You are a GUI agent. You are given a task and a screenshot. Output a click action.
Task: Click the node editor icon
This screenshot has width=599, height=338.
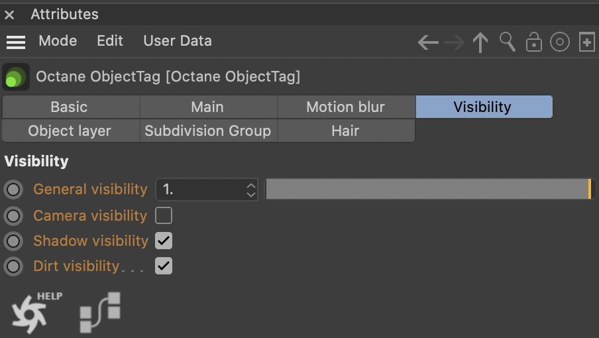100,312
